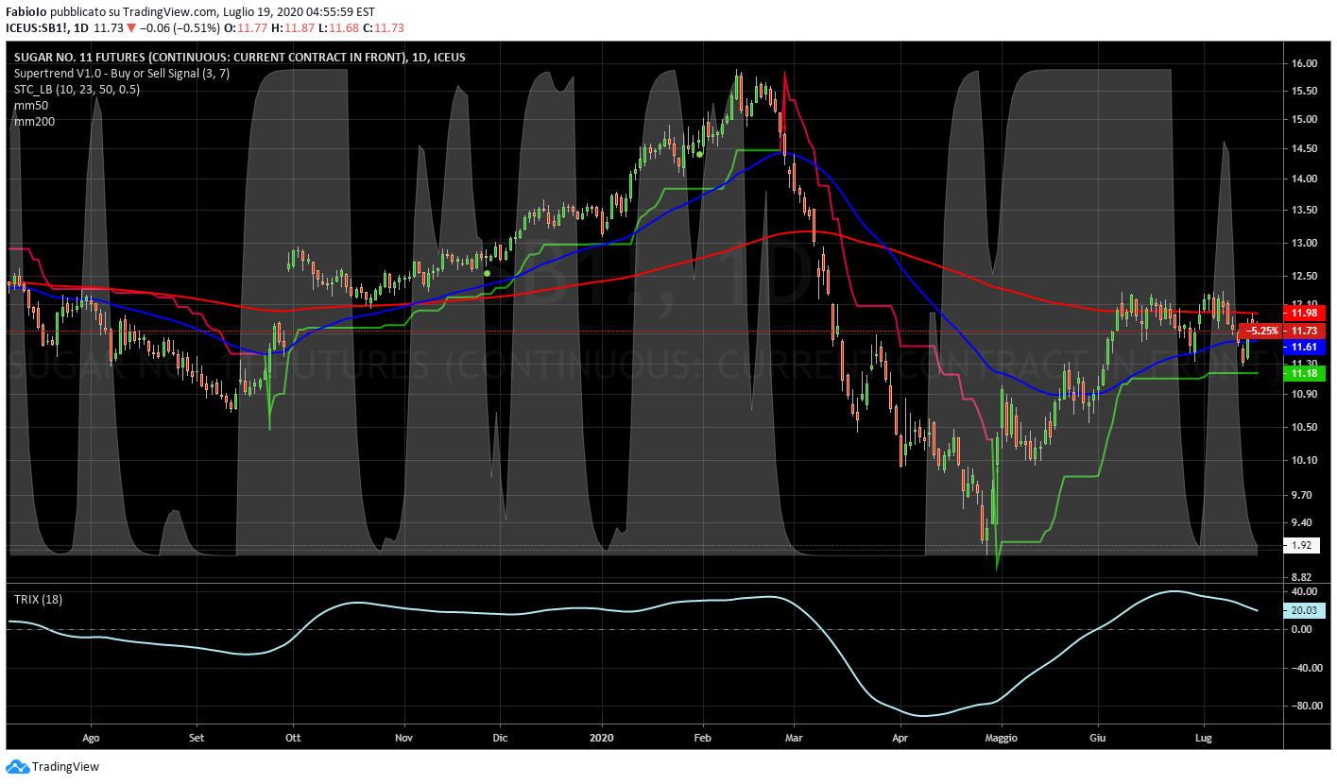The image size is (1337, 784).
Task: Click the Dic month label on time axis
Action: pos(500,737)
